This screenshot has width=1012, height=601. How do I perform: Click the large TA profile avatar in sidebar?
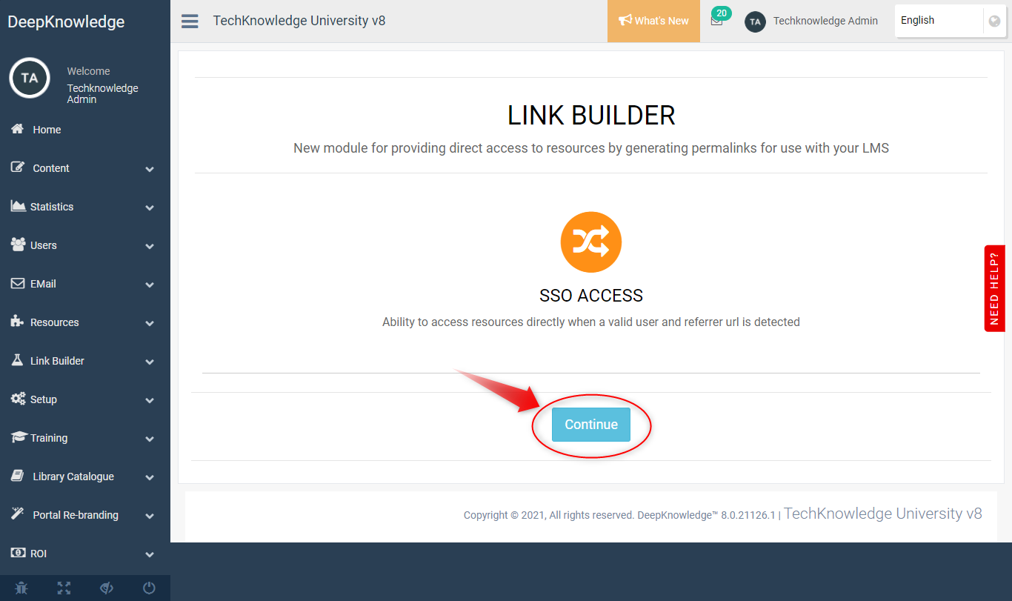click(30, 78)
